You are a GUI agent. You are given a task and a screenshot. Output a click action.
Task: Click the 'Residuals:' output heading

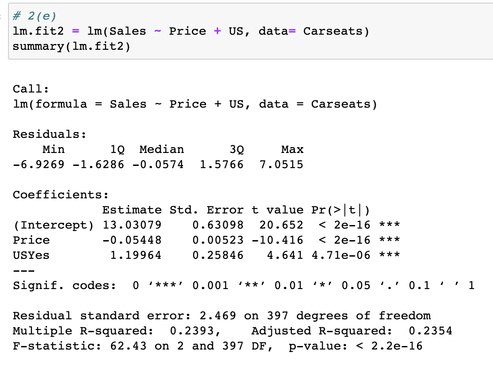pyautogui.click(x=49, y=134)
